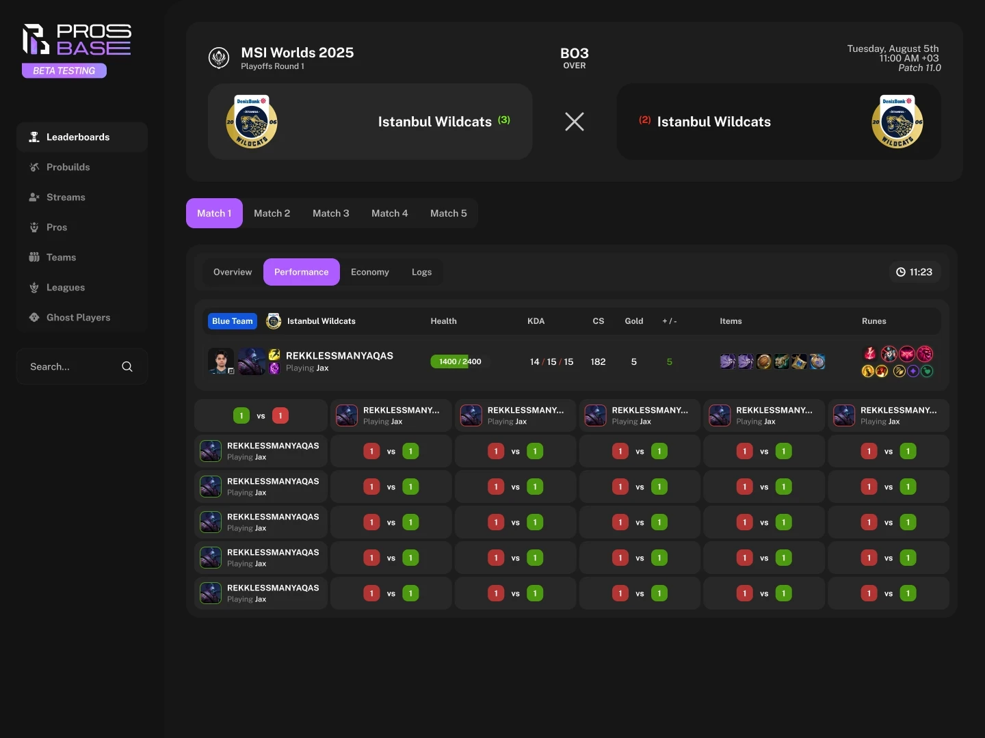Click the gold wind-leaf rune icon
The width and height of the screenshot is (985, 738).
(899, 371)
